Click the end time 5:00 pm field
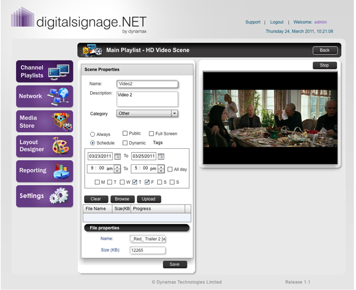This screenshot has height=290, width=356. click(x=145, y=168)
